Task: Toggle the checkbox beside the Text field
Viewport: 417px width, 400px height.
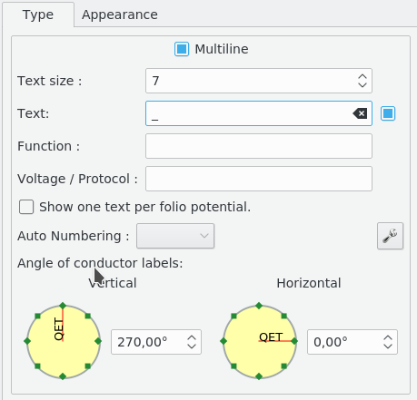Action: coord(388,113)
